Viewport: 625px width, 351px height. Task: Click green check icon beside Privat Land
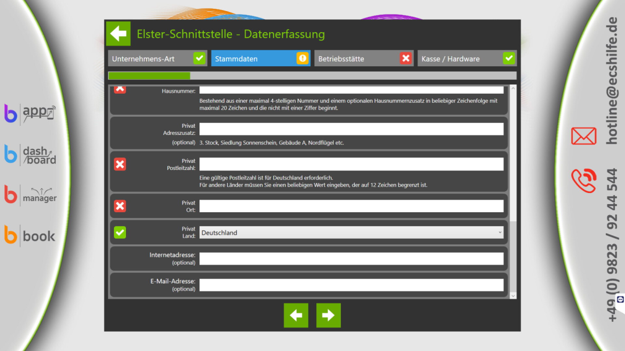pos(120,232)
